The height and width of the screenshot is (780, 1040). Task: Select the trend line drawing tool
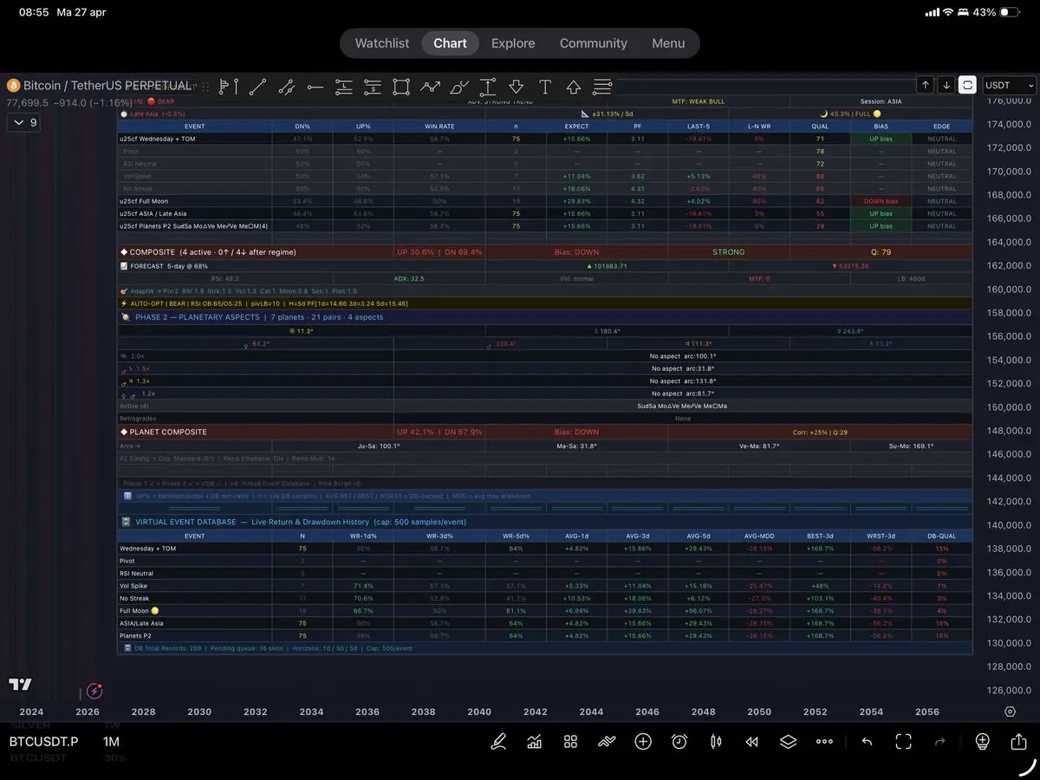tap(257, 87)
